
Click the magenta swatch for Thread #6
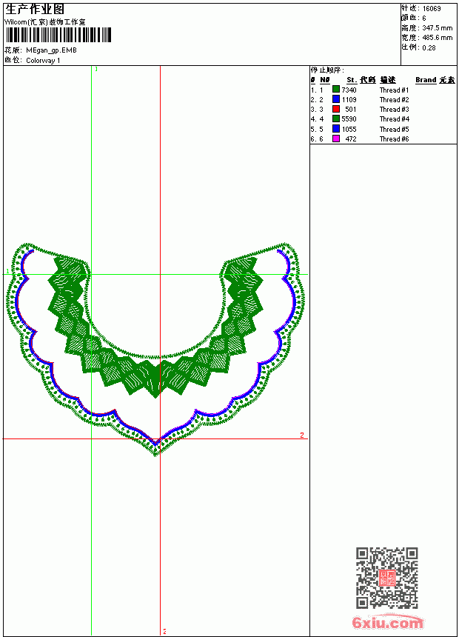(x=336, y=139)
